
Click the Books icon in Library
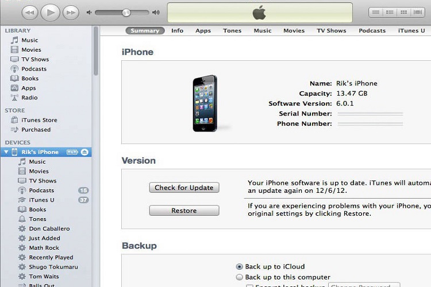[x=14, y=79]
